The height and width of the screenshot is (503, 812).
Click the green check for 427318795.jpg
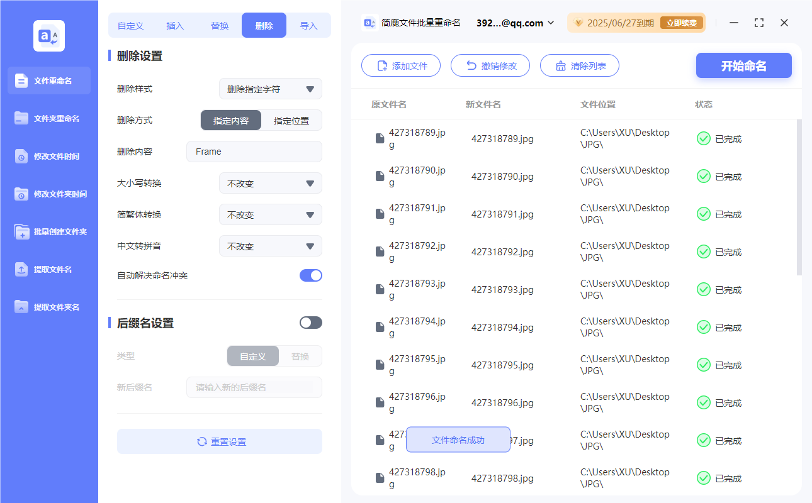point(704,365)
